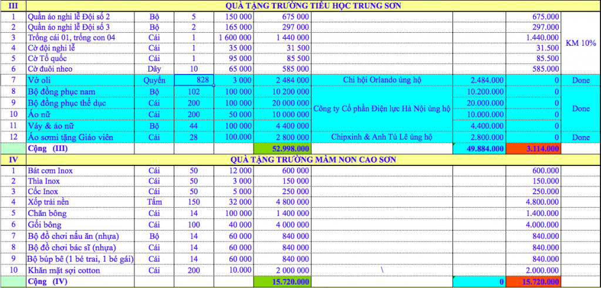Click the Roman numeral IV cell
Viewport: 601px width, 288px height.
click(13, 160)
